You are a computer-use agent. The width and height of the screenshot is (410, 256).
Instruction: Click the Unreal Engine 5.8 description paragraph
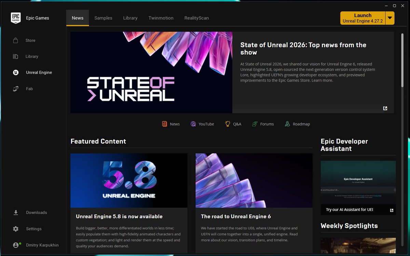click(128, 237)
